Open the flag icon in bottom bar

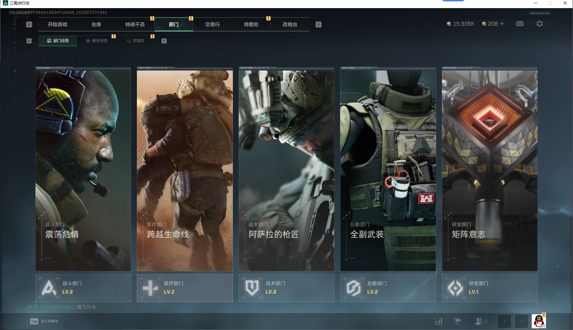(457, 321)
